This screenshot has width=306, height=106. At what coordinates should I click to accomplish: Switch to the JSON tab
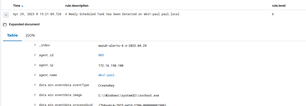pyautogui.click(x=30, y=36)
